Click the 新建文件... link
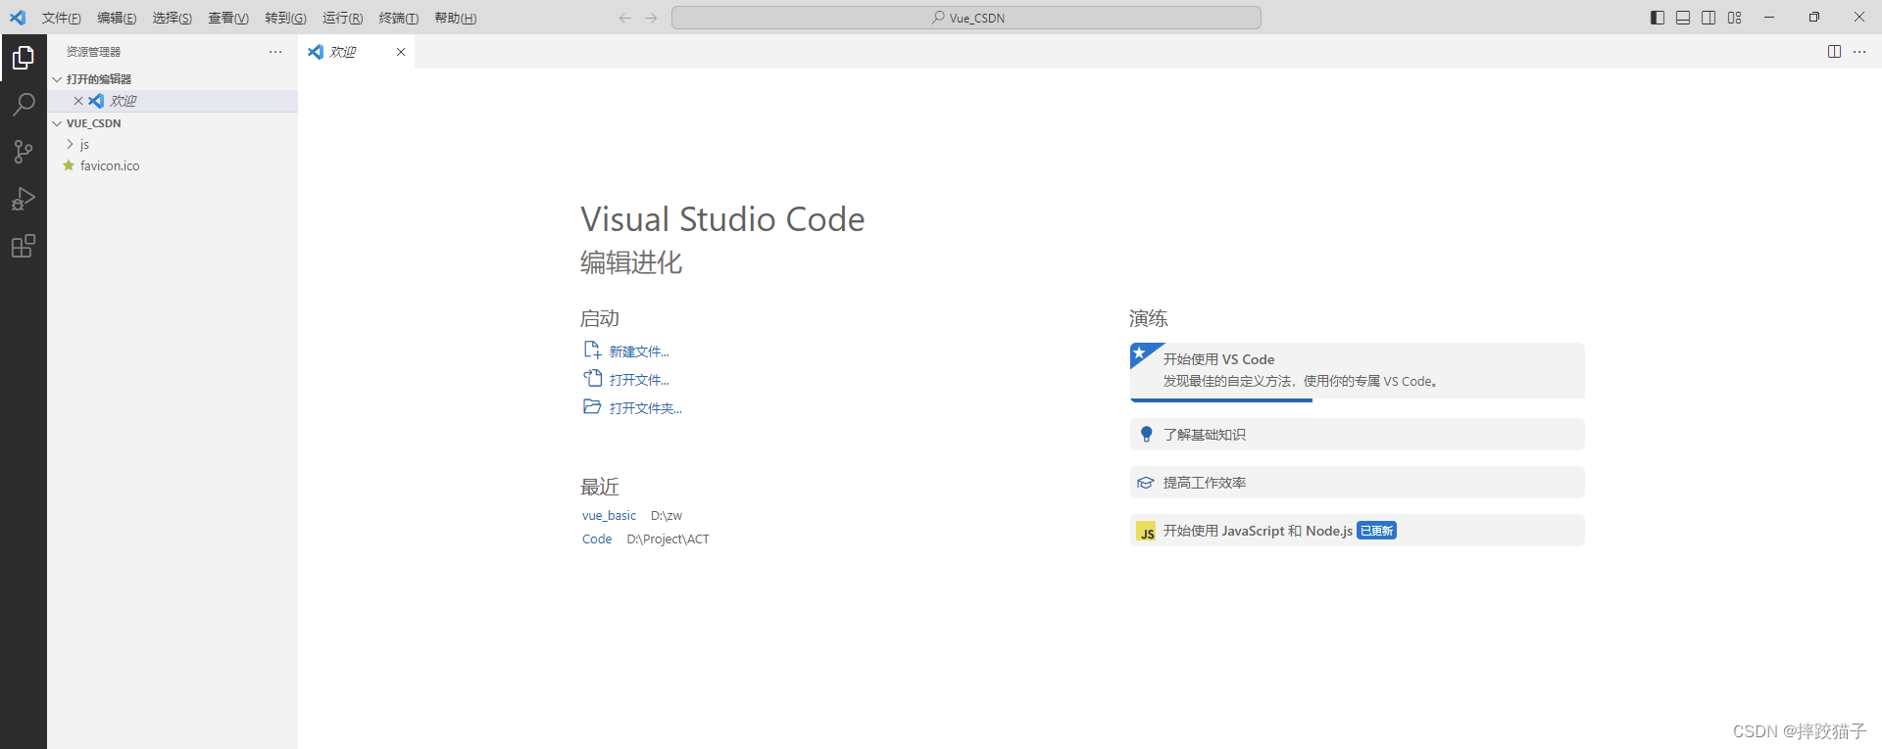The image size is (1882, 749). [639, 351]
